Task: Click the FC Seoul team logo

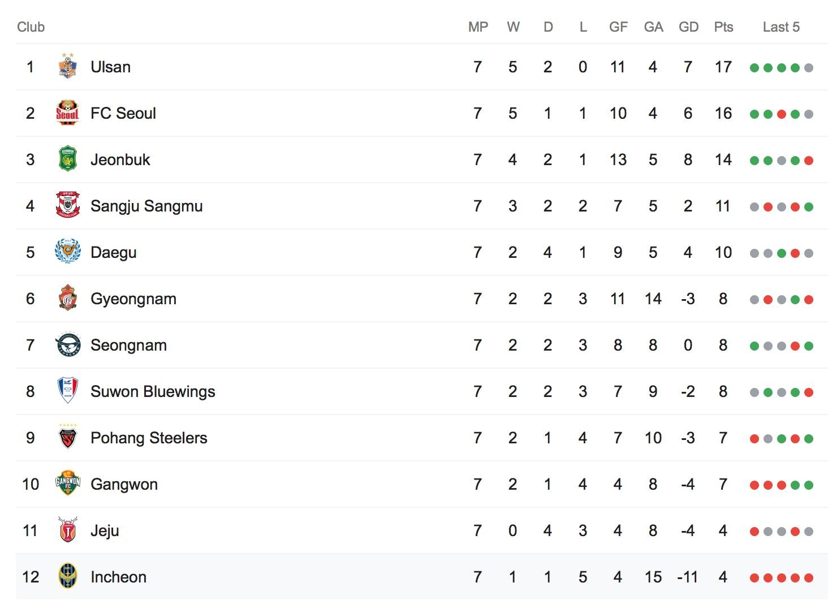Action: [x=68, y=113]
